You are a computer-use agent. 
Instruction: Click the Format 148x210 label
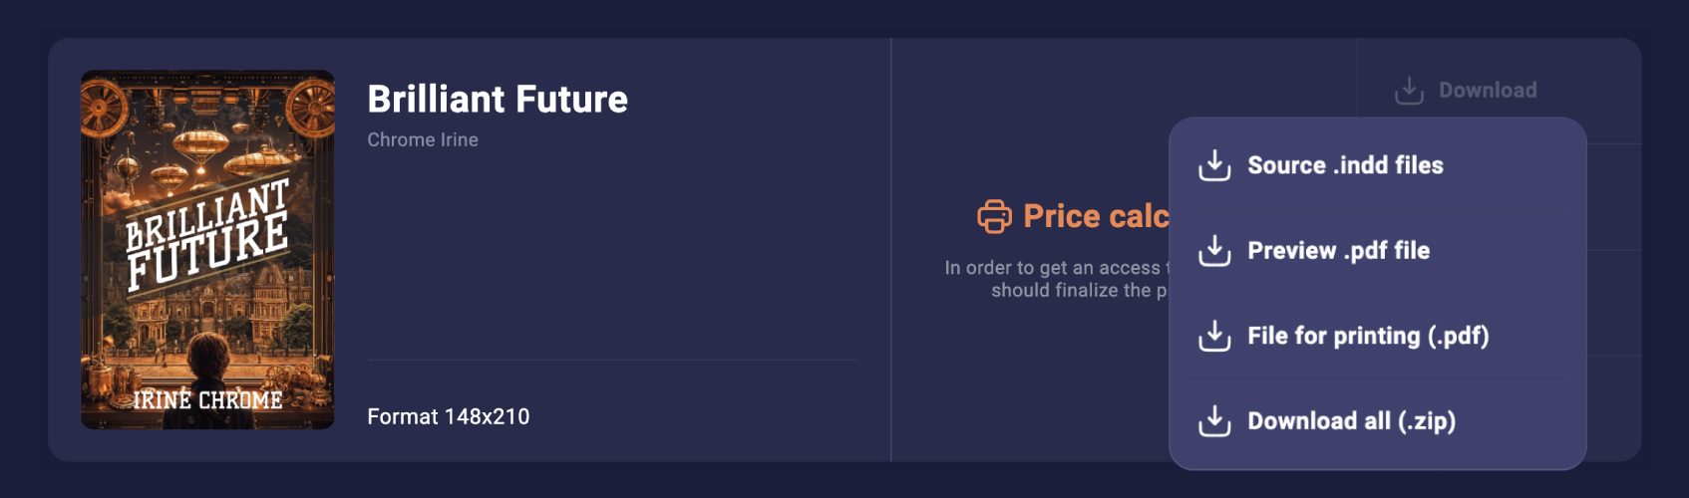(449, 416)
